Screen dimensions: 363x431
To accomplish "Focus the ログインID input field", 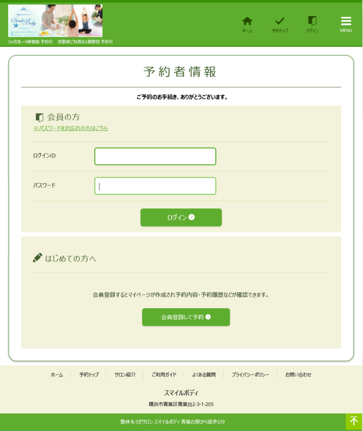I will click(155, 157).
